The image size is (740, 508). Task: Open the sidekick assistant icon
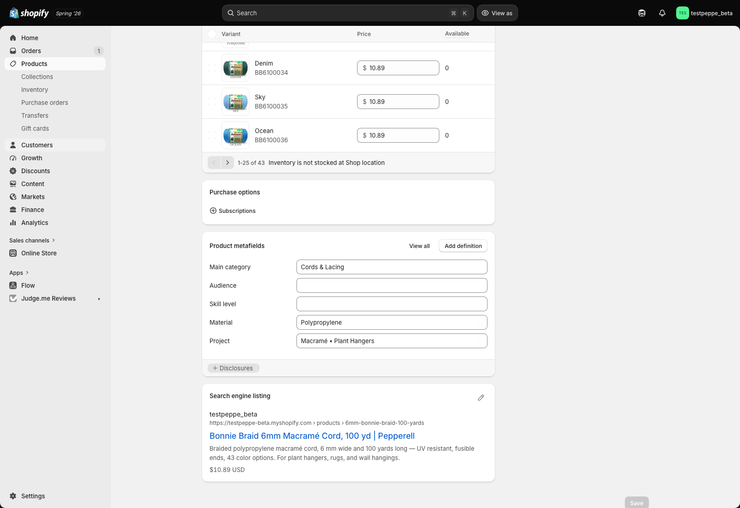click(642, 13)
